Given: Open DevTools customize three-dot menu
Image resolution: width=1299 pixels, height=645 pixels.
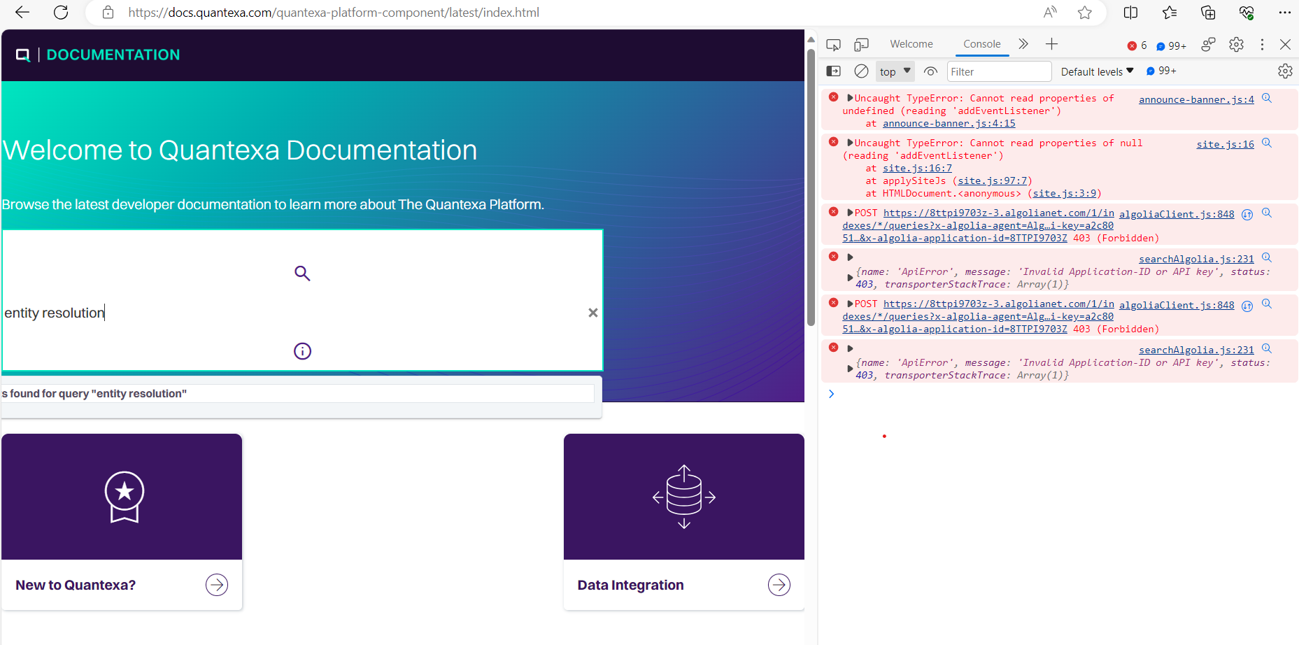Looking at the screenshot, I should coord(1262,45).
